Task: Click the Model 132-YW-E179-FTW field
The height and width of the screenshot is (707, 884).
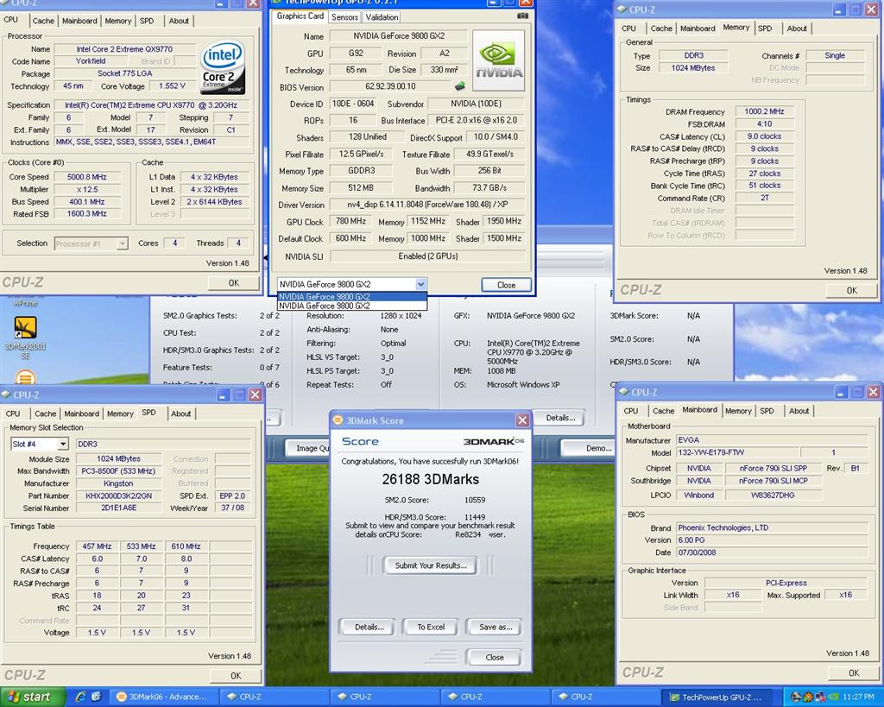Action: point(737,452)
